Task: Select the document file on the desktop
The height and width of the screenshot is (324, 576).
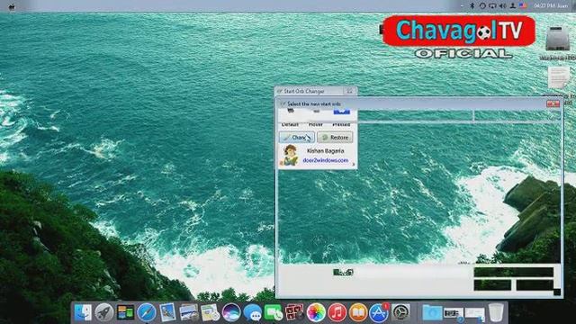Action: click(x=558, y=77)
